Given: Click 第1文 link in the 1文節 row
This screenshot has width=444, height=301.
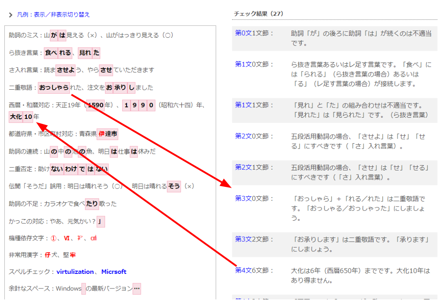Looking at the screenshot, I should [x=243, y=105].
